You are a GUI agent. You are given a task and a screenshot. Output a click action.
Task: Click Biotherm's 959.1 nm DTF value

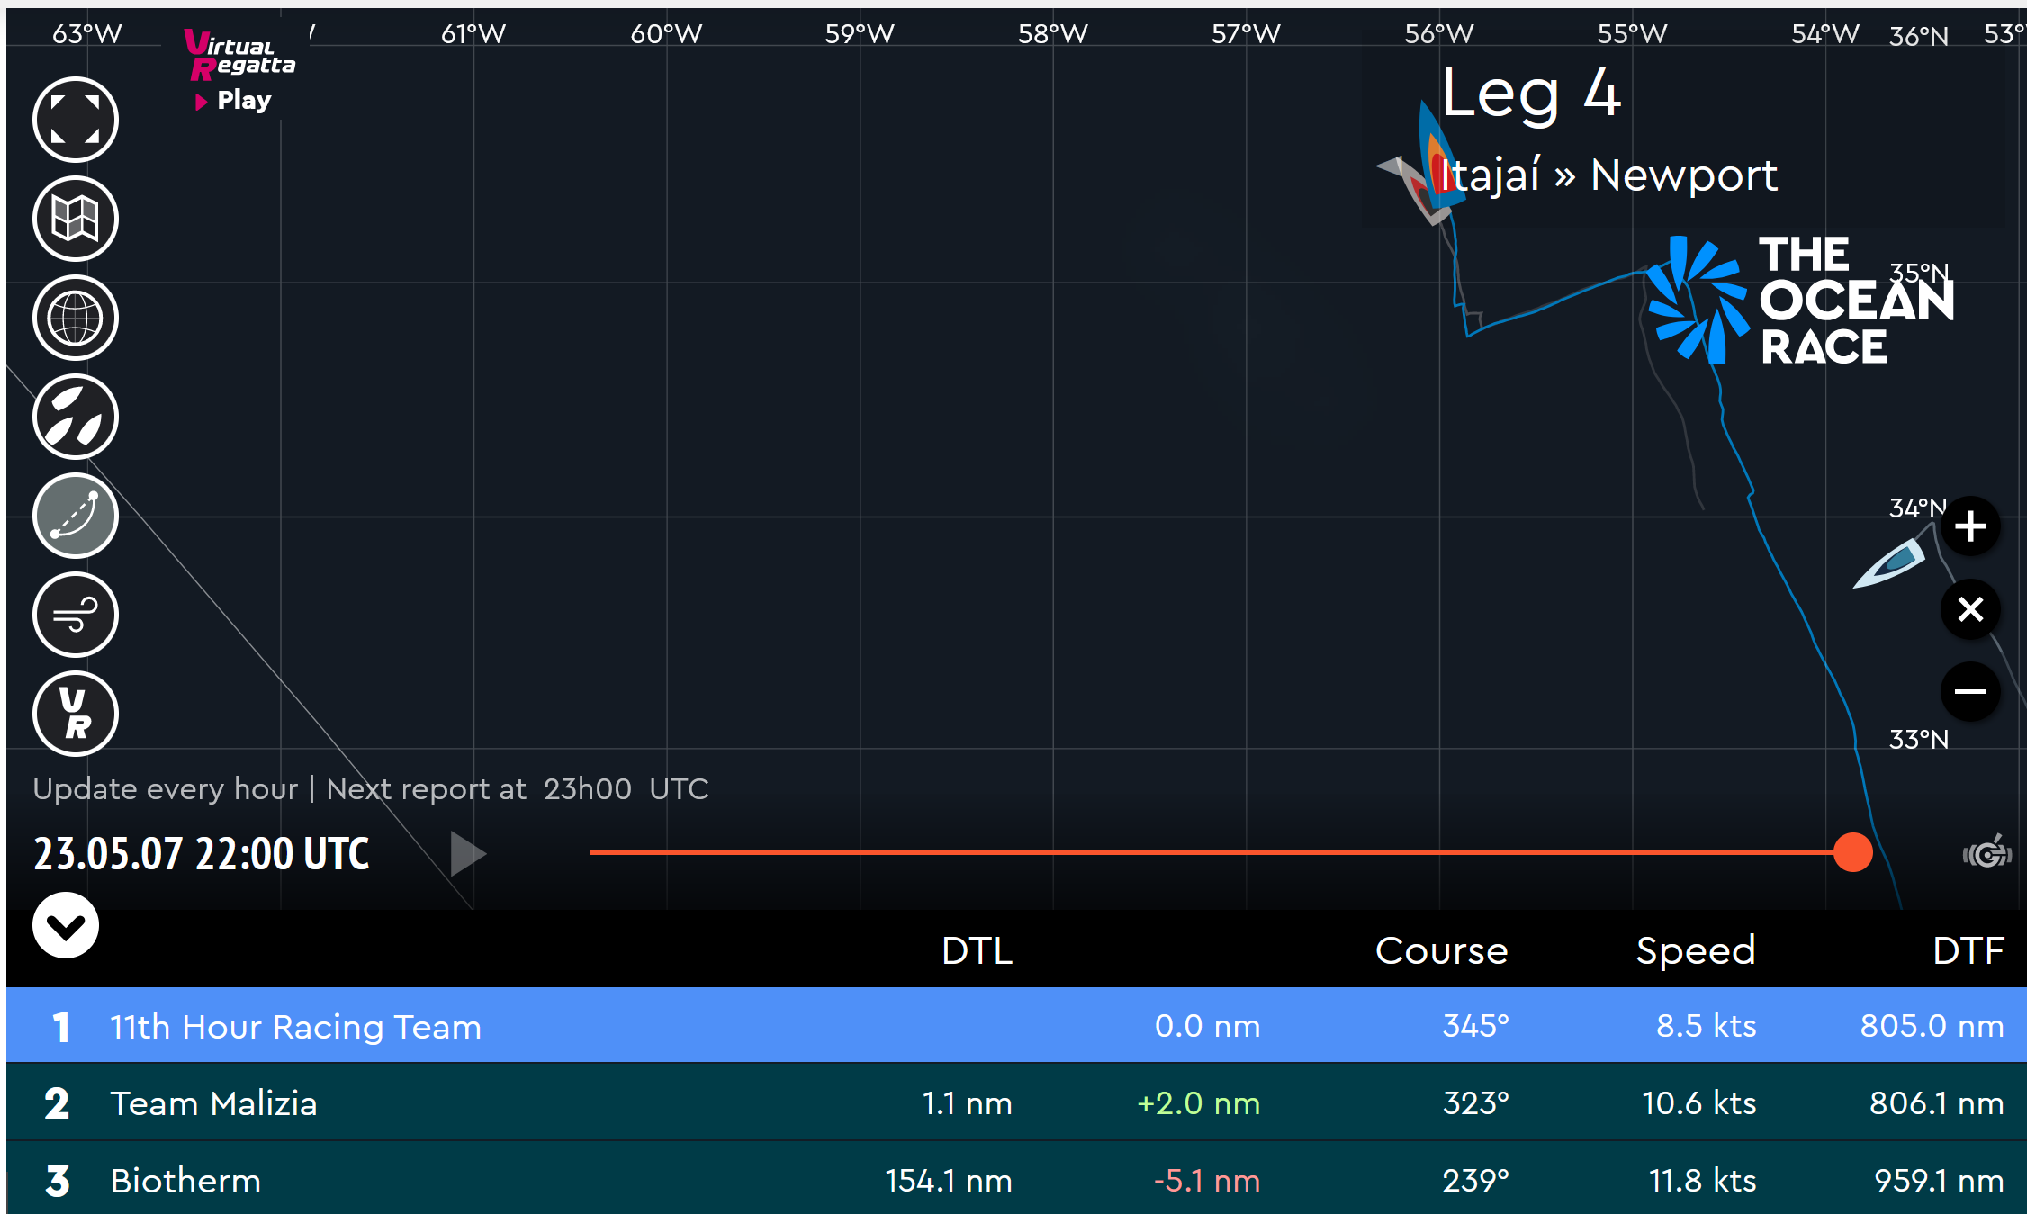point(1939,1181)
